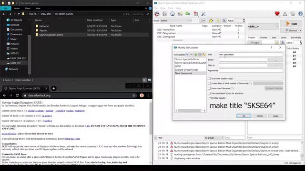This screenshot has height=171, width=305.
Task: Click the backup icon left of mod list Active counter
Action: (x=224, y=20)
